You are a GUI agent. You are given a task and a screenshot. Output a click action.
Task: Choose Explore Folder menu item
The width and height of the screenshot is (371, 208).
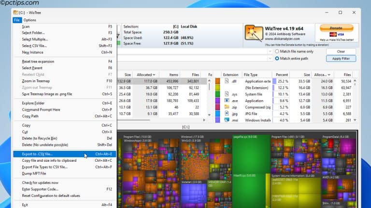[65, 103]
